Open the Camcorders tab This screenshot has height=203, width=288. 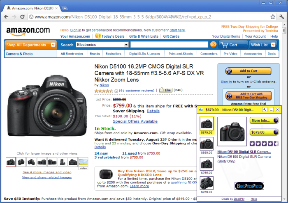209,54
